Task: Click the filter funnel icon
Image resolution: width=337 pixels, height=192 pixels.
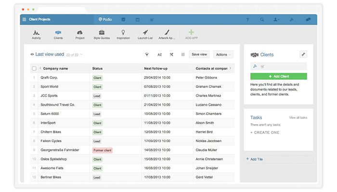Action: [147, 55]
